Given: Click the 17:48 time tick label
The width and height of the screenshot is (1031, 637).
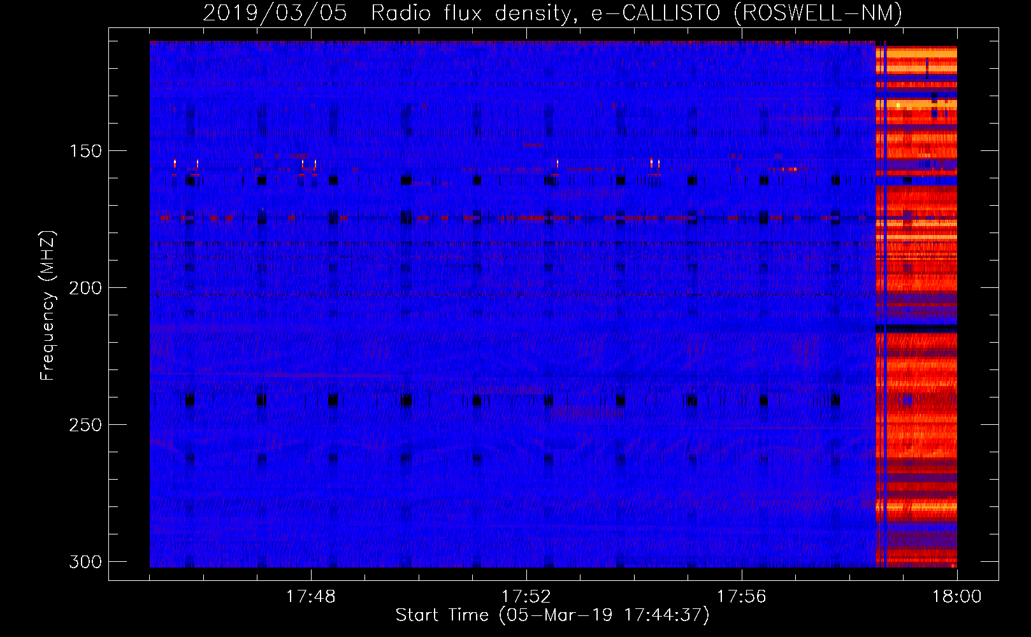Looking at the screenshot, I should click(x=311, y=597).
